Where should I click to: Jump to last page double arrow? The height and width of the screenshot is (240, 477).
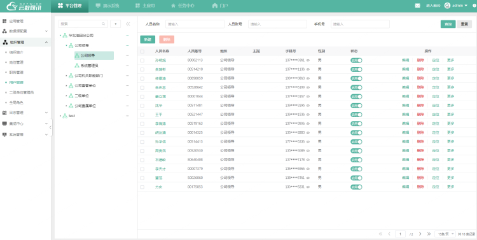[429, 234]
